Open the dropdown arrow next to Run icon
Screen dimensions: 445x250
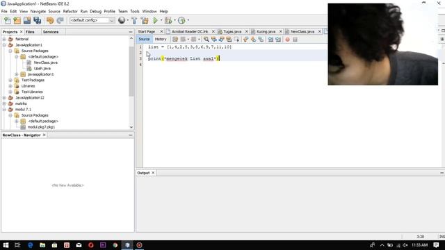tap(161, 20)
